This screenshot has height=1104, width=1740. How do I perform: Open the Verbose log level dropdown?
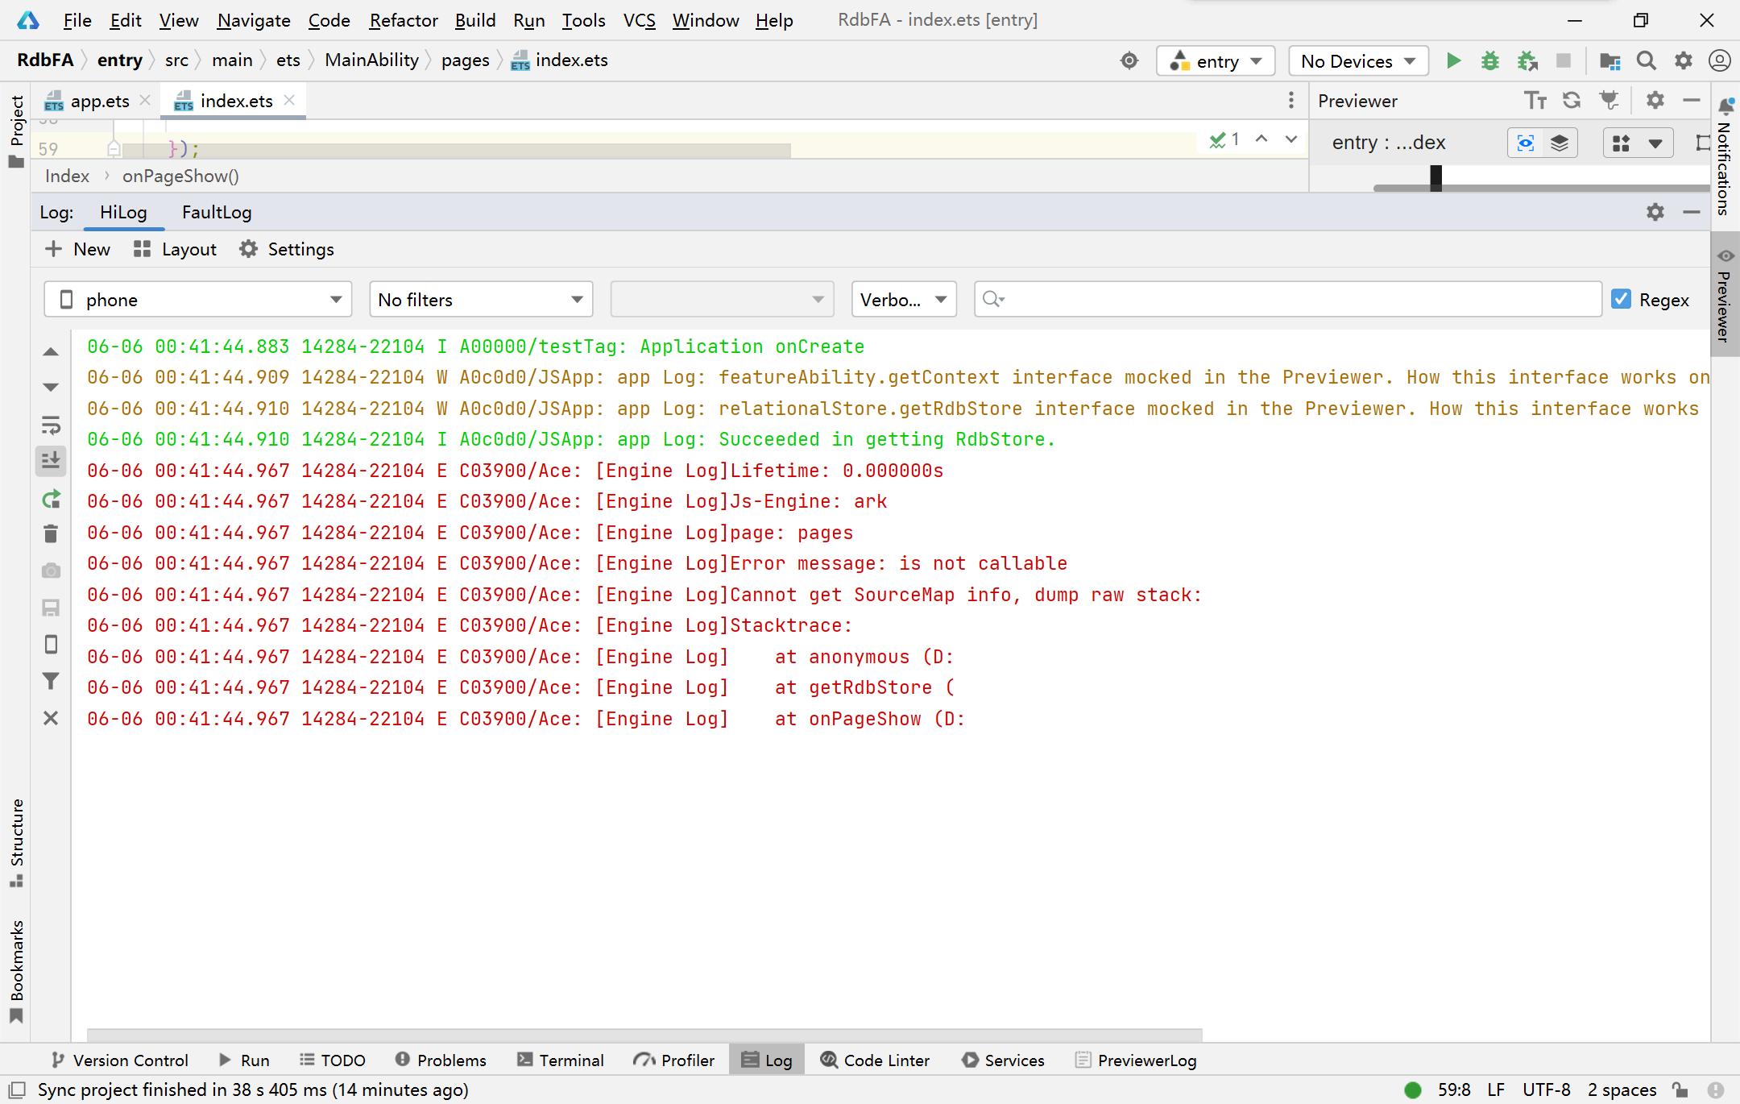pyautogui.click(x=904, y=299)
